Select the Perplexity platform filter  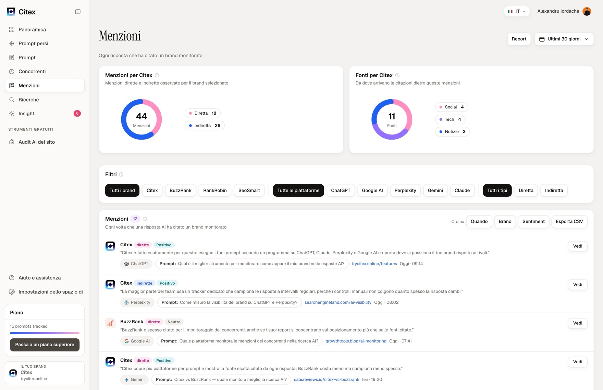coord(405,191)
